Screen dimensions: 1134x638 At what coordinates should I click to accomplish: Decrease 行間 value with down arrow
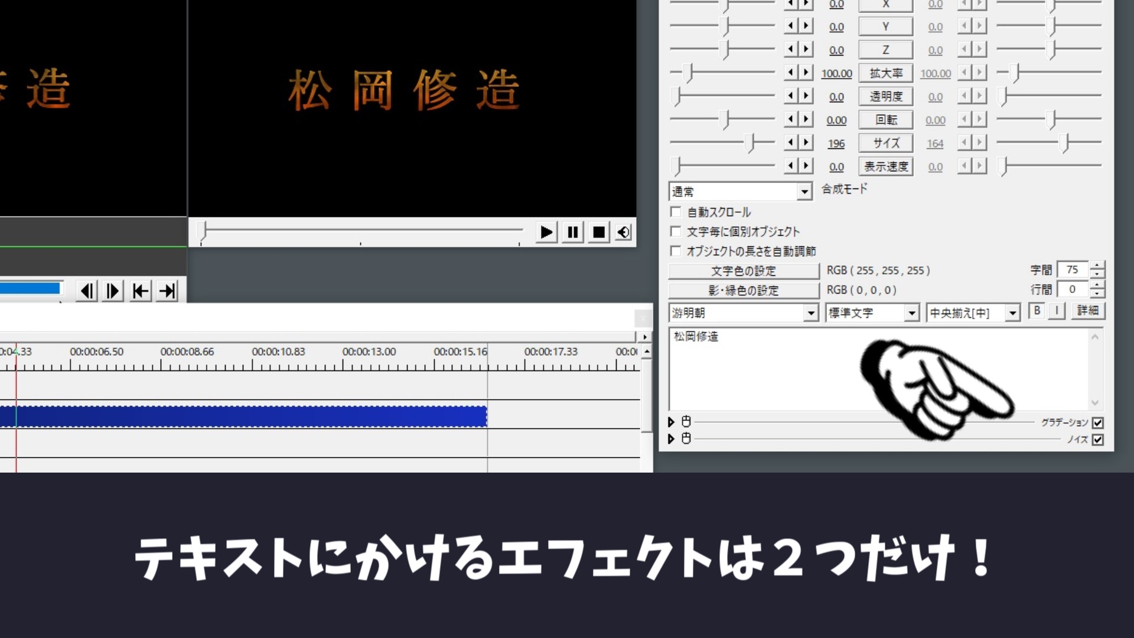pyautogui.click(x=1097, y=294)
